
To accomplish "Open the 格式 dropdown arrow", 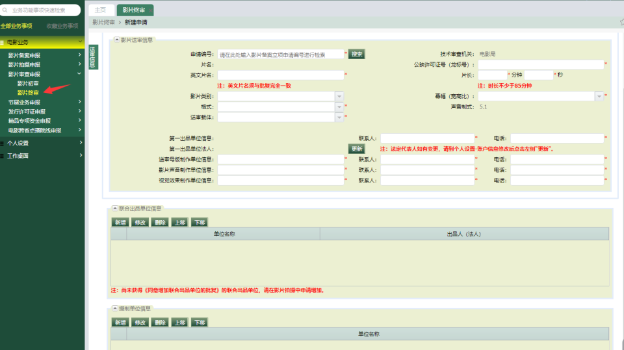I will click(339, 106).
